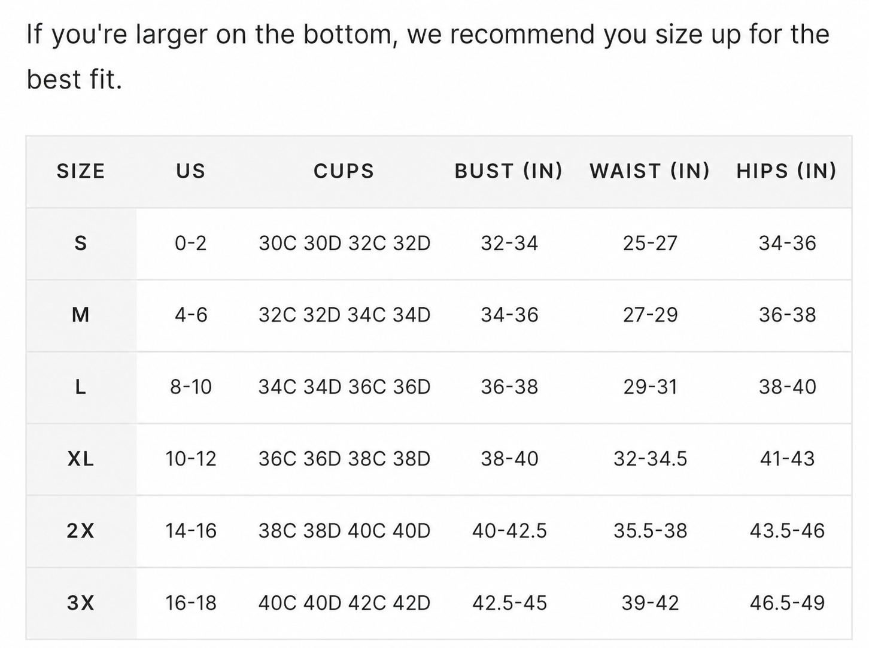The height and width of the screenshot is (648, 869).
Task: Click the 39-42 waist cell
Action: [x=650, y=603]
